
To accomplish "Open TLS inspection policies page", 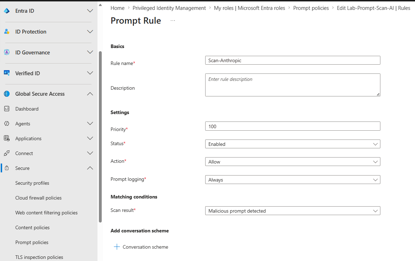I will coord(39,257).
